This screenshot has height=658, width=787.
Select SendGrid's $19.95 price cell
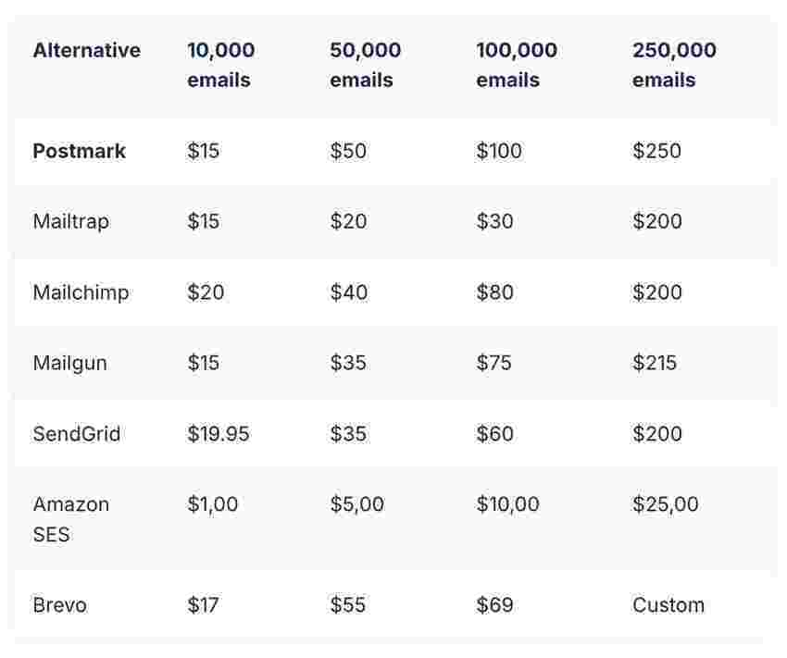218,434
